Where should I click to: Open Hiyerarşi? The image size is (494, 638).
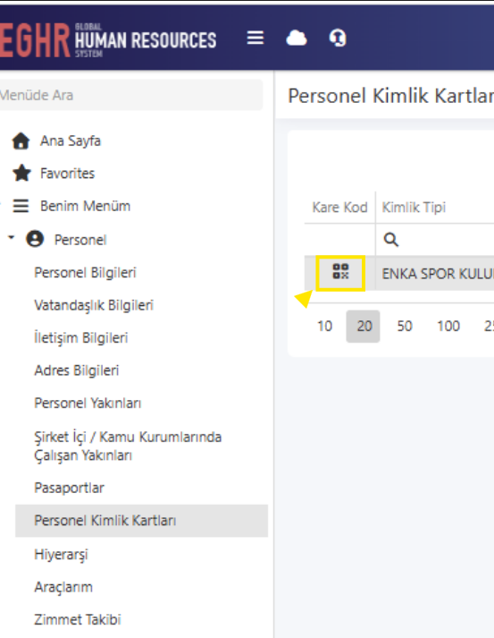[x=61, y=555]
